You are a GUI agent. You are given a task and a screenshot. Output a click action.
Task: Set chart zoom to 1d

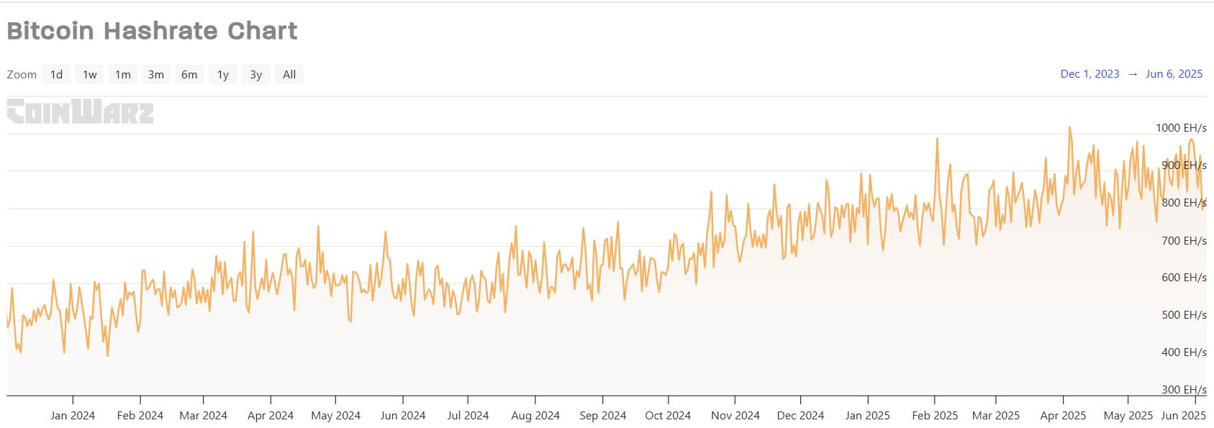coord(56,74)
